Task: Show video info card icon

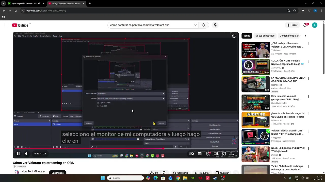Action: click(234, 36)
